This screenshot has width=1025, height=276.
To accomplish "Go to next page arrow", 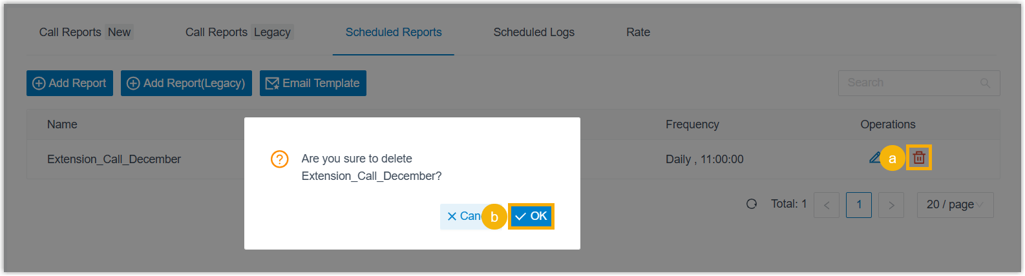I will (x=891, y=205).
